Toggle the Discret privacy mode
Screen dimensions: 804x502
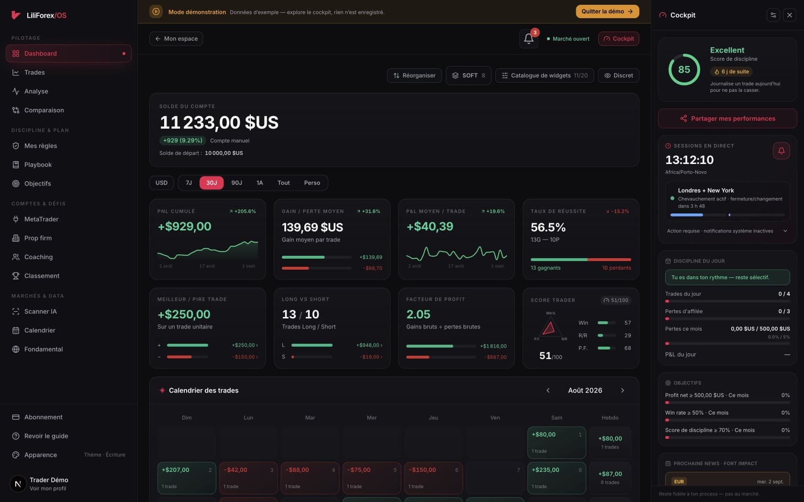pos(618,76)
